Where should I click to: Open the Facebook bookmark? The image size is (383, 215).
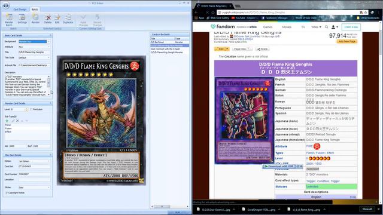(x=275, y=18)
